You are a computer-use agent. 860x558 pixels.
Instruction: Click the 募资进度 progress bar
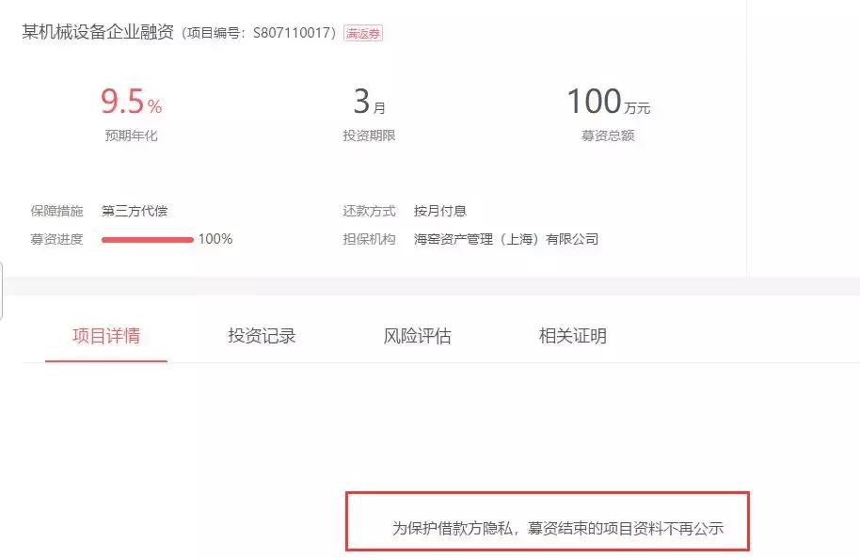(x=148, y=240)
